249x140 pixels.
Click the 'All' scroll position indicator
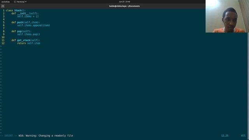click(x=243, y=136)
